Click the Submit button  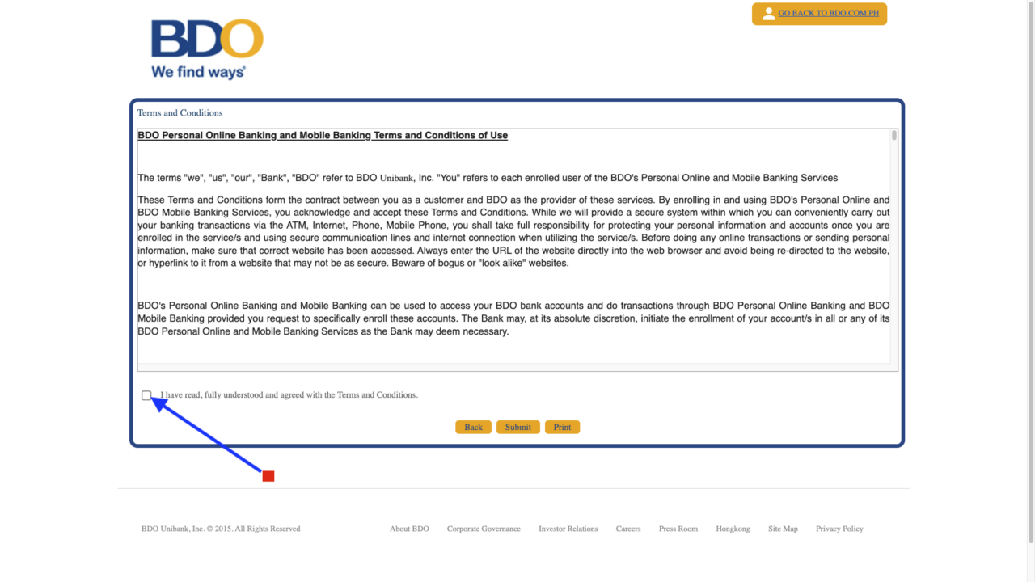coord(518,427)
